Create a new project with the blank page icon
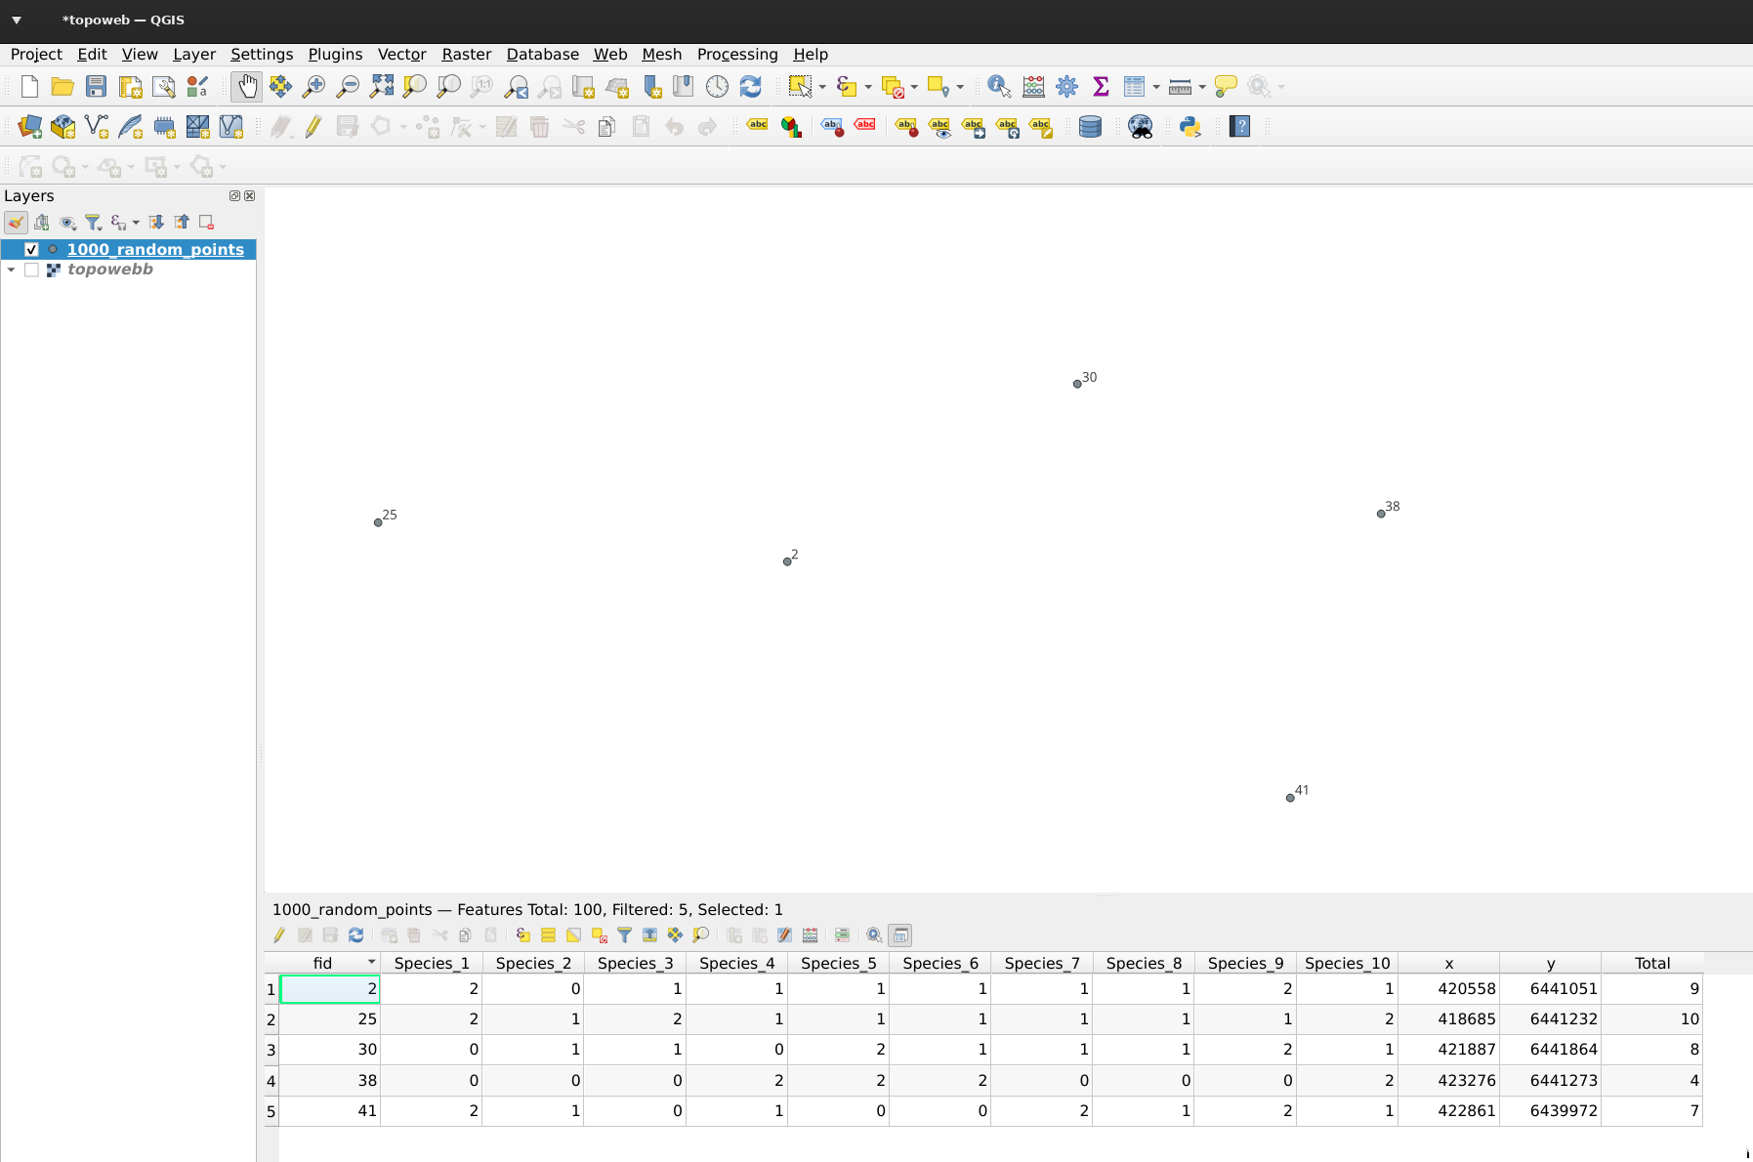Image resolution: width=1753 pixels, height=1162 pixels. click(29, 87)
